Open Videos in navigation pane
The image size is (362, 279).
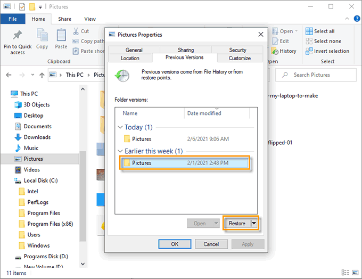coord(27,170)
